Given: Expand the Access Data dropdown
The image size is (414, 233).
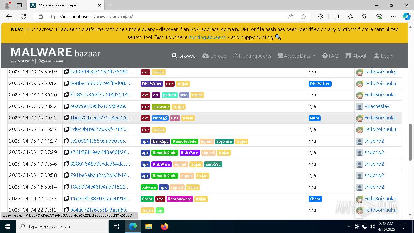Looking at the screenshot, I should (297, 56).
